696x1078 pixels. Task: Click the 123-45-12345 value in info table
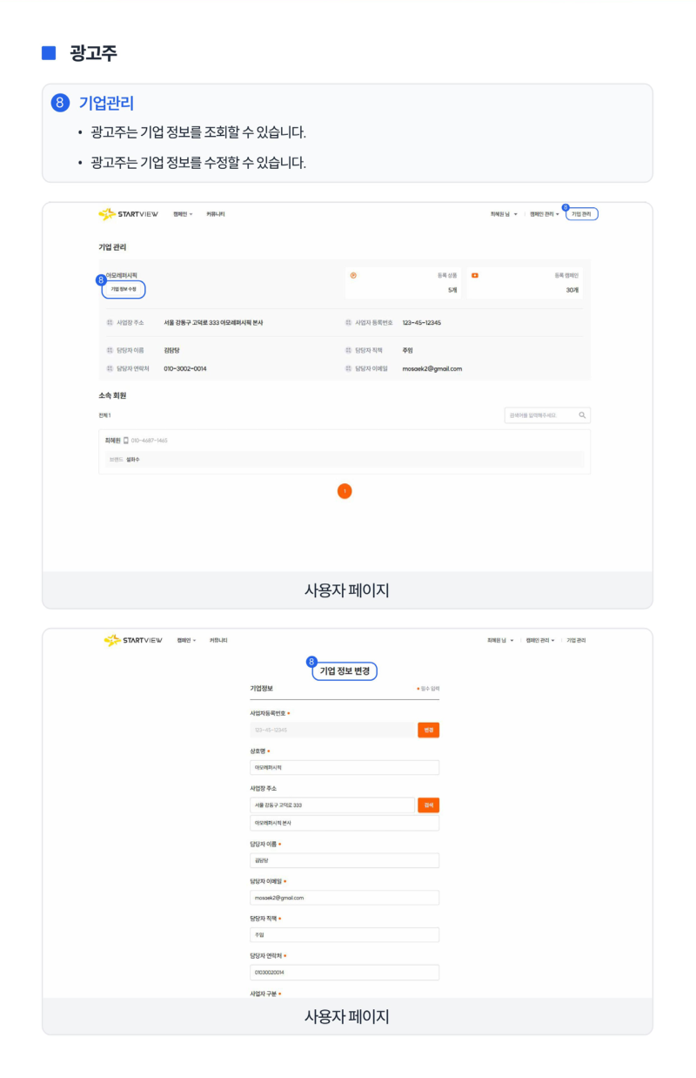422,322
